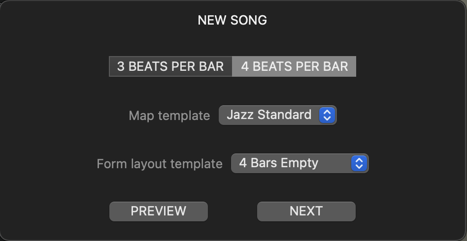The width and height of the screenshot is (467, 241).
Task: Proceed to the next step of song setup
Action: click(306, 211)
